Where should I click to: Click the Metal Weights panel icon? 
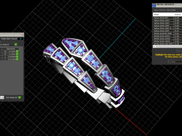click(x=154, y=5)
